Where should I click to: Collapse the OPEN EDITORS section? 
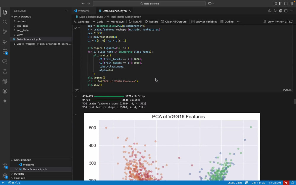41,160
